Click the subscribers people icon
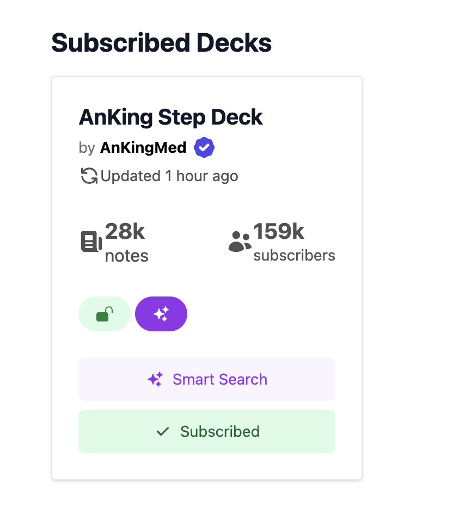This screenshot has width=465, height=507. 240,242
